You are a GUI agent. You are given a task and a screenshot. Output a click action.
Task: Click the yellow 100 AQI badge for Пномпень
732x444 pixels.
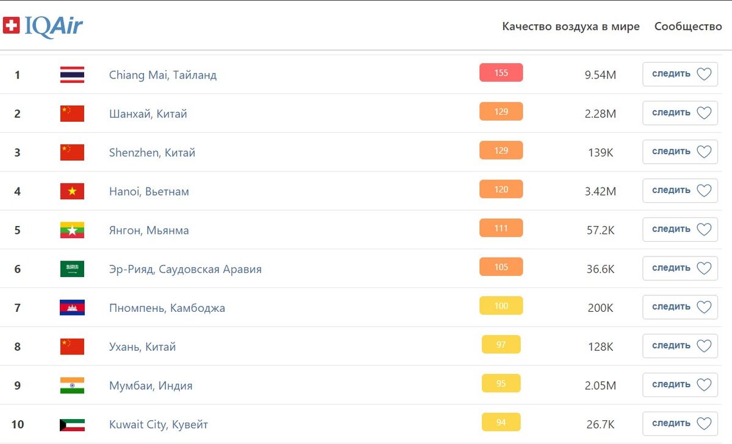(x=501, y=306)
